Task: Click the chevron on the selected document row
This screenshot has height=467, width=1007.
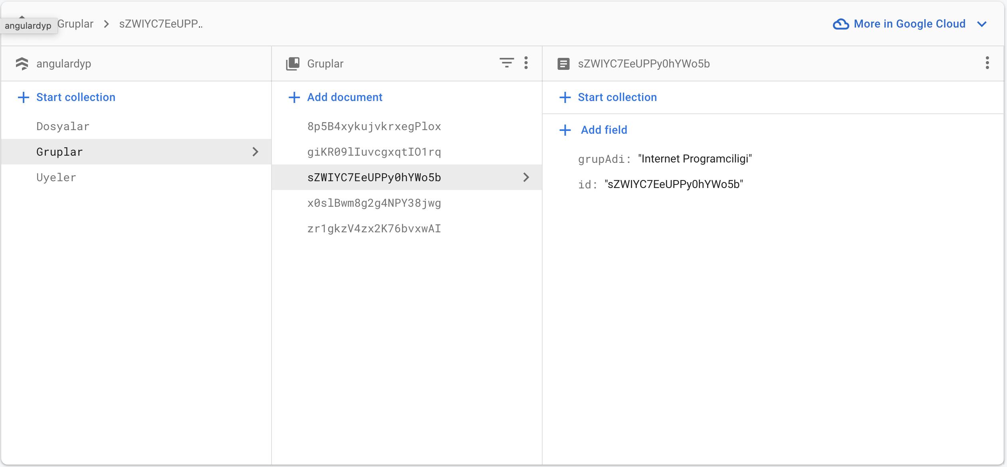Action: point(526,177)
